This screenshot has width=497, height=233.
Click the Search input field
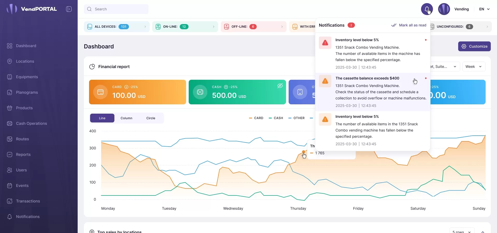(116, 9)
